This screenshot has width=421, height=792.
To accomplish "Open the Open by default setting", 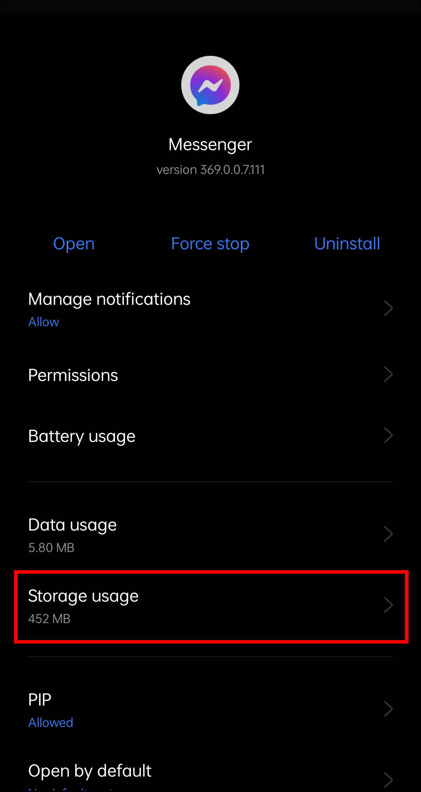I will coord(90,771).
